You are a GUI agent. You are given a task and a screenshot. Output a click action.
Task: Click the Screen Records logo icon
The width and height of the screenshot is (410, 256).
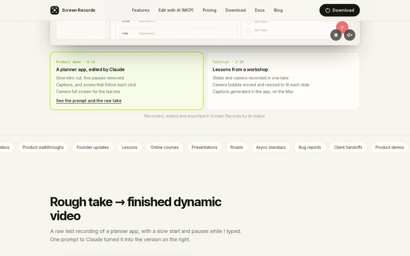point(55,10)
